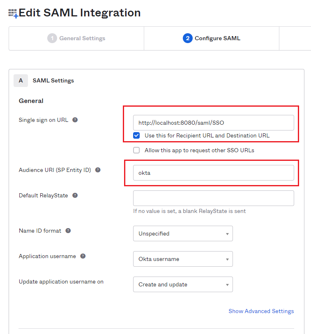Open the Name ID format dropdown
This screenshot has width=311, height=334.
click(x=183, y=233)
